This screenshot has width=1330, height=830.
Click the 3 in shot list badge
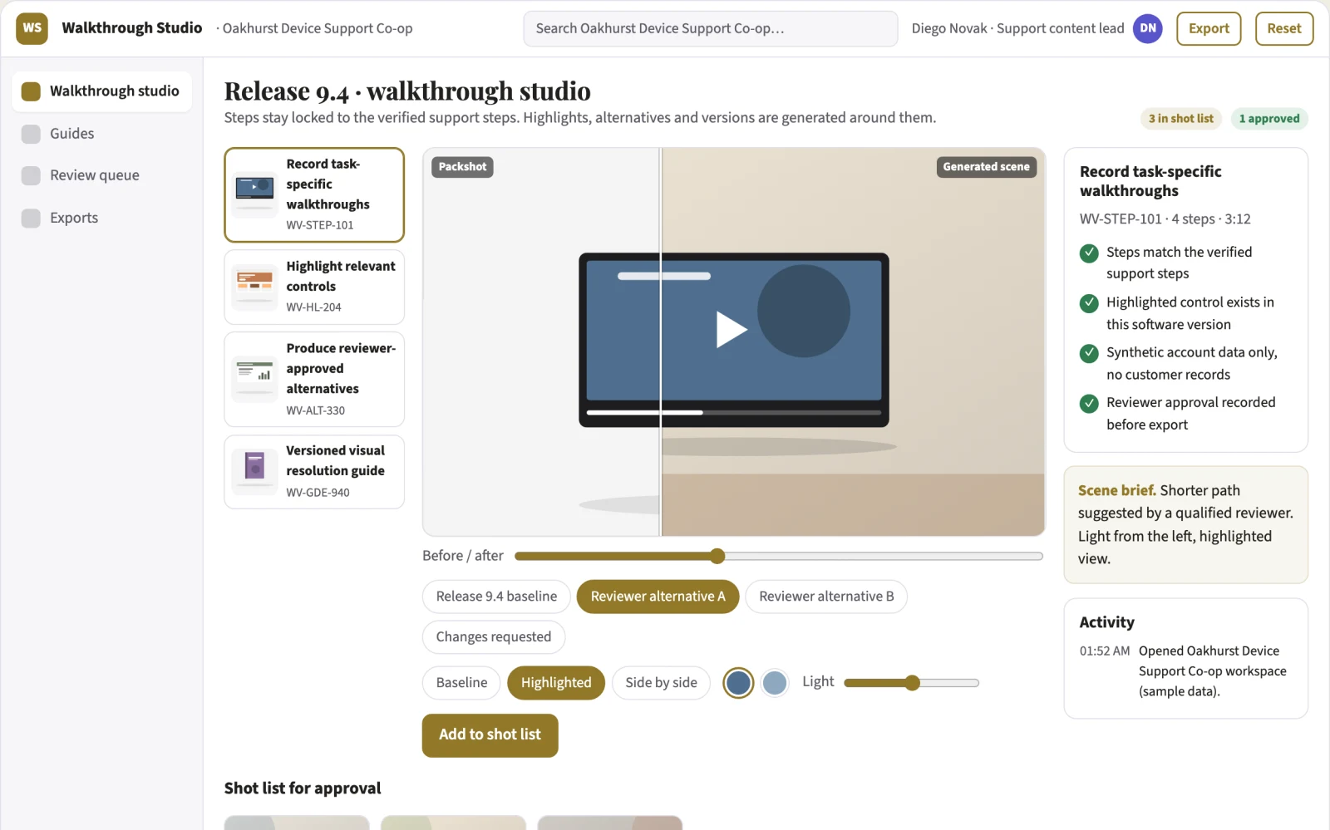tap(1181, 119)
